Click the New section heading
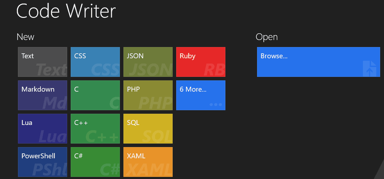 (25, 37)
